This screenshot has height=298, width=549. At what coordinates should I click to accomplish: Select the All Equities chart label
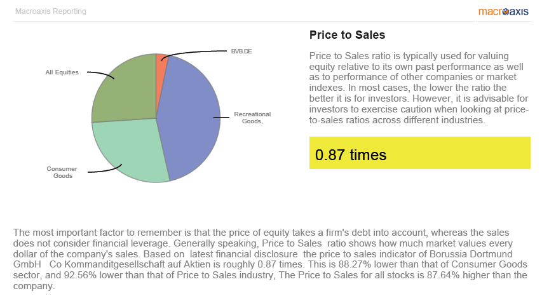click(x=62, y=72)
